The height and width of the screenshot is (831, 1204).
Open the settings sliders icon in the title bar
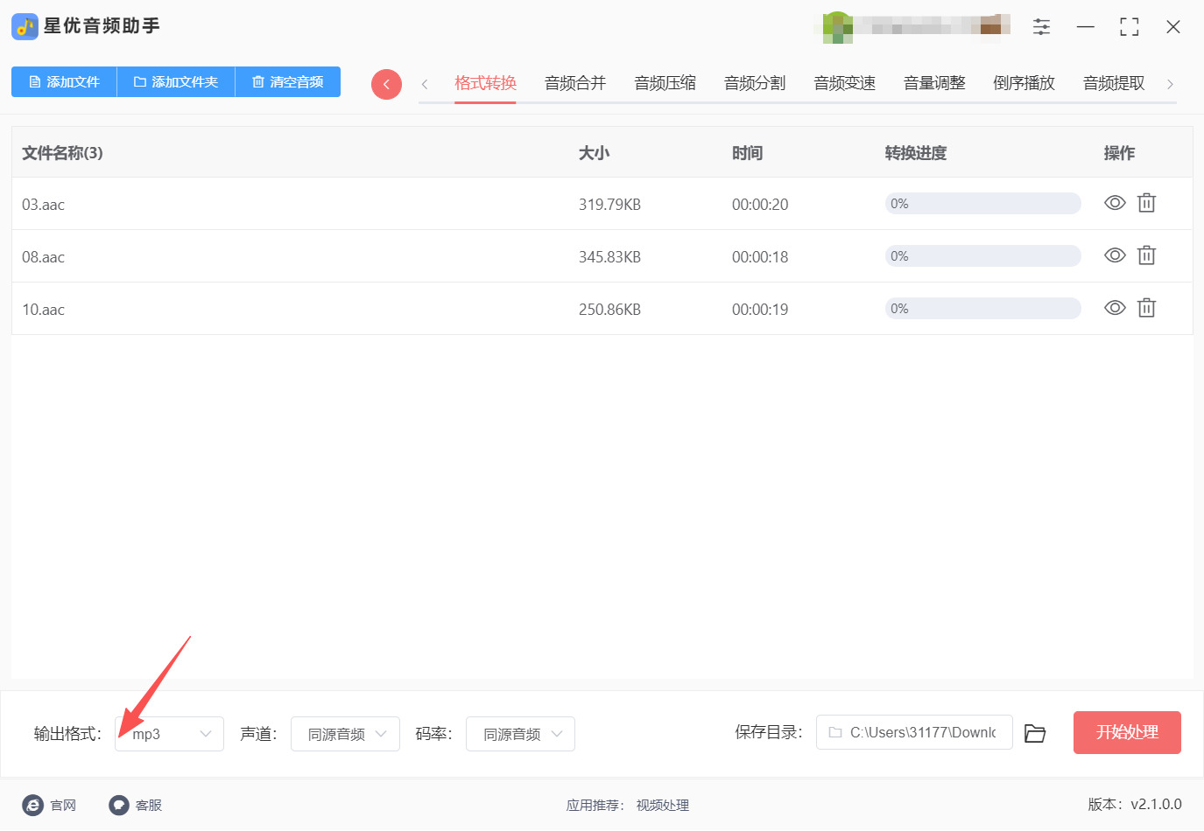pos(1041,27)
